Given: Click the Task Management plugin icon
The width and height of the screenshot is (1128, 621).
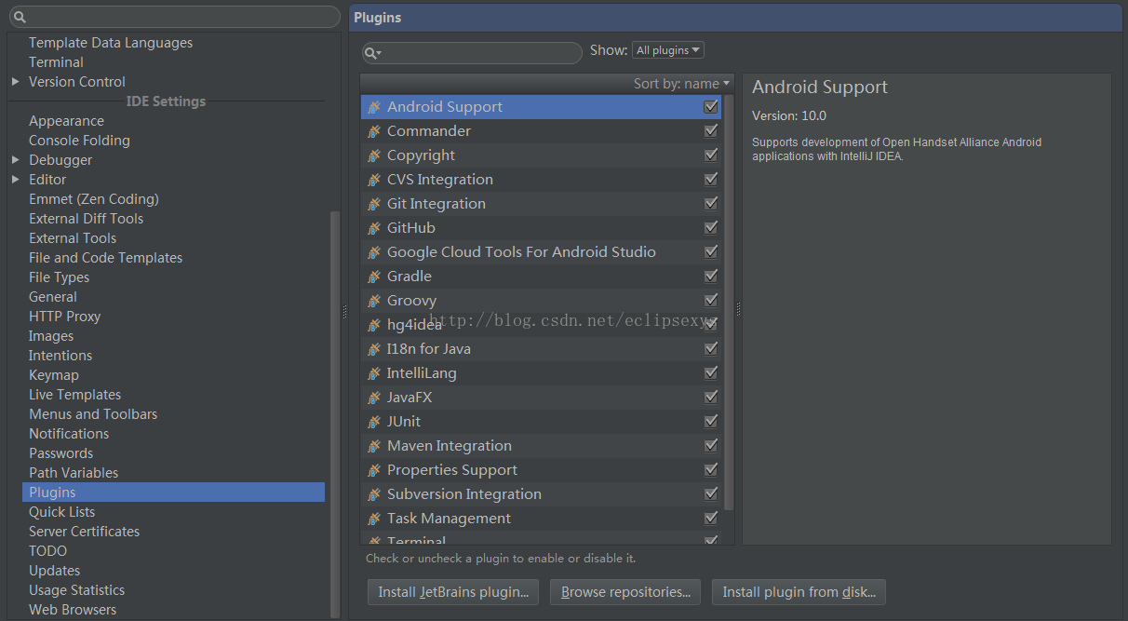Looking at the screenshot, I should tap(374, 519).
